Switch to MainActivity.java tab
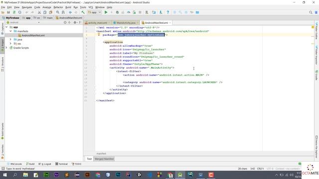This screenshot has height=179, width=319. pos(126,23)
